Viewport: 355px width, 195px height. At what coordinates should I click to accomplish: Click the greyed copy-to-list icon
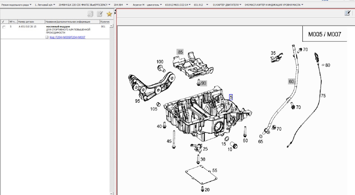click(x=90, y=14)
